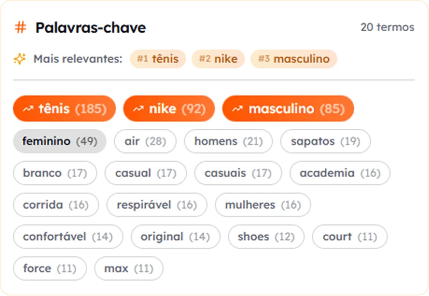Image resolution: width=429 pixels, height=296 pixels.
Task: Choose the sapatos (19) keyword
Action: 325,141
